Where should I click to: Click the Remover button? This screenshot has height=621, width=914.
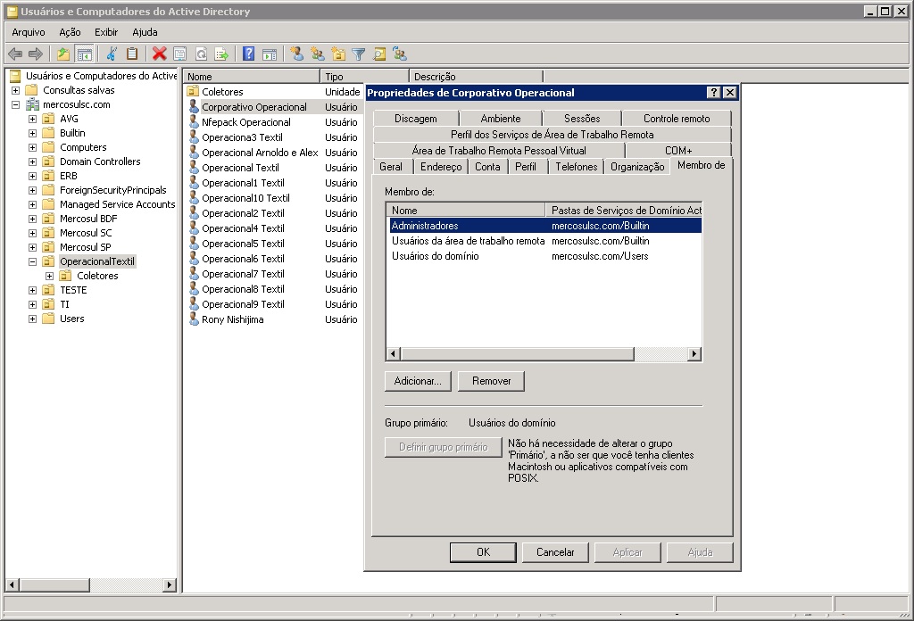tap(491, 381)
